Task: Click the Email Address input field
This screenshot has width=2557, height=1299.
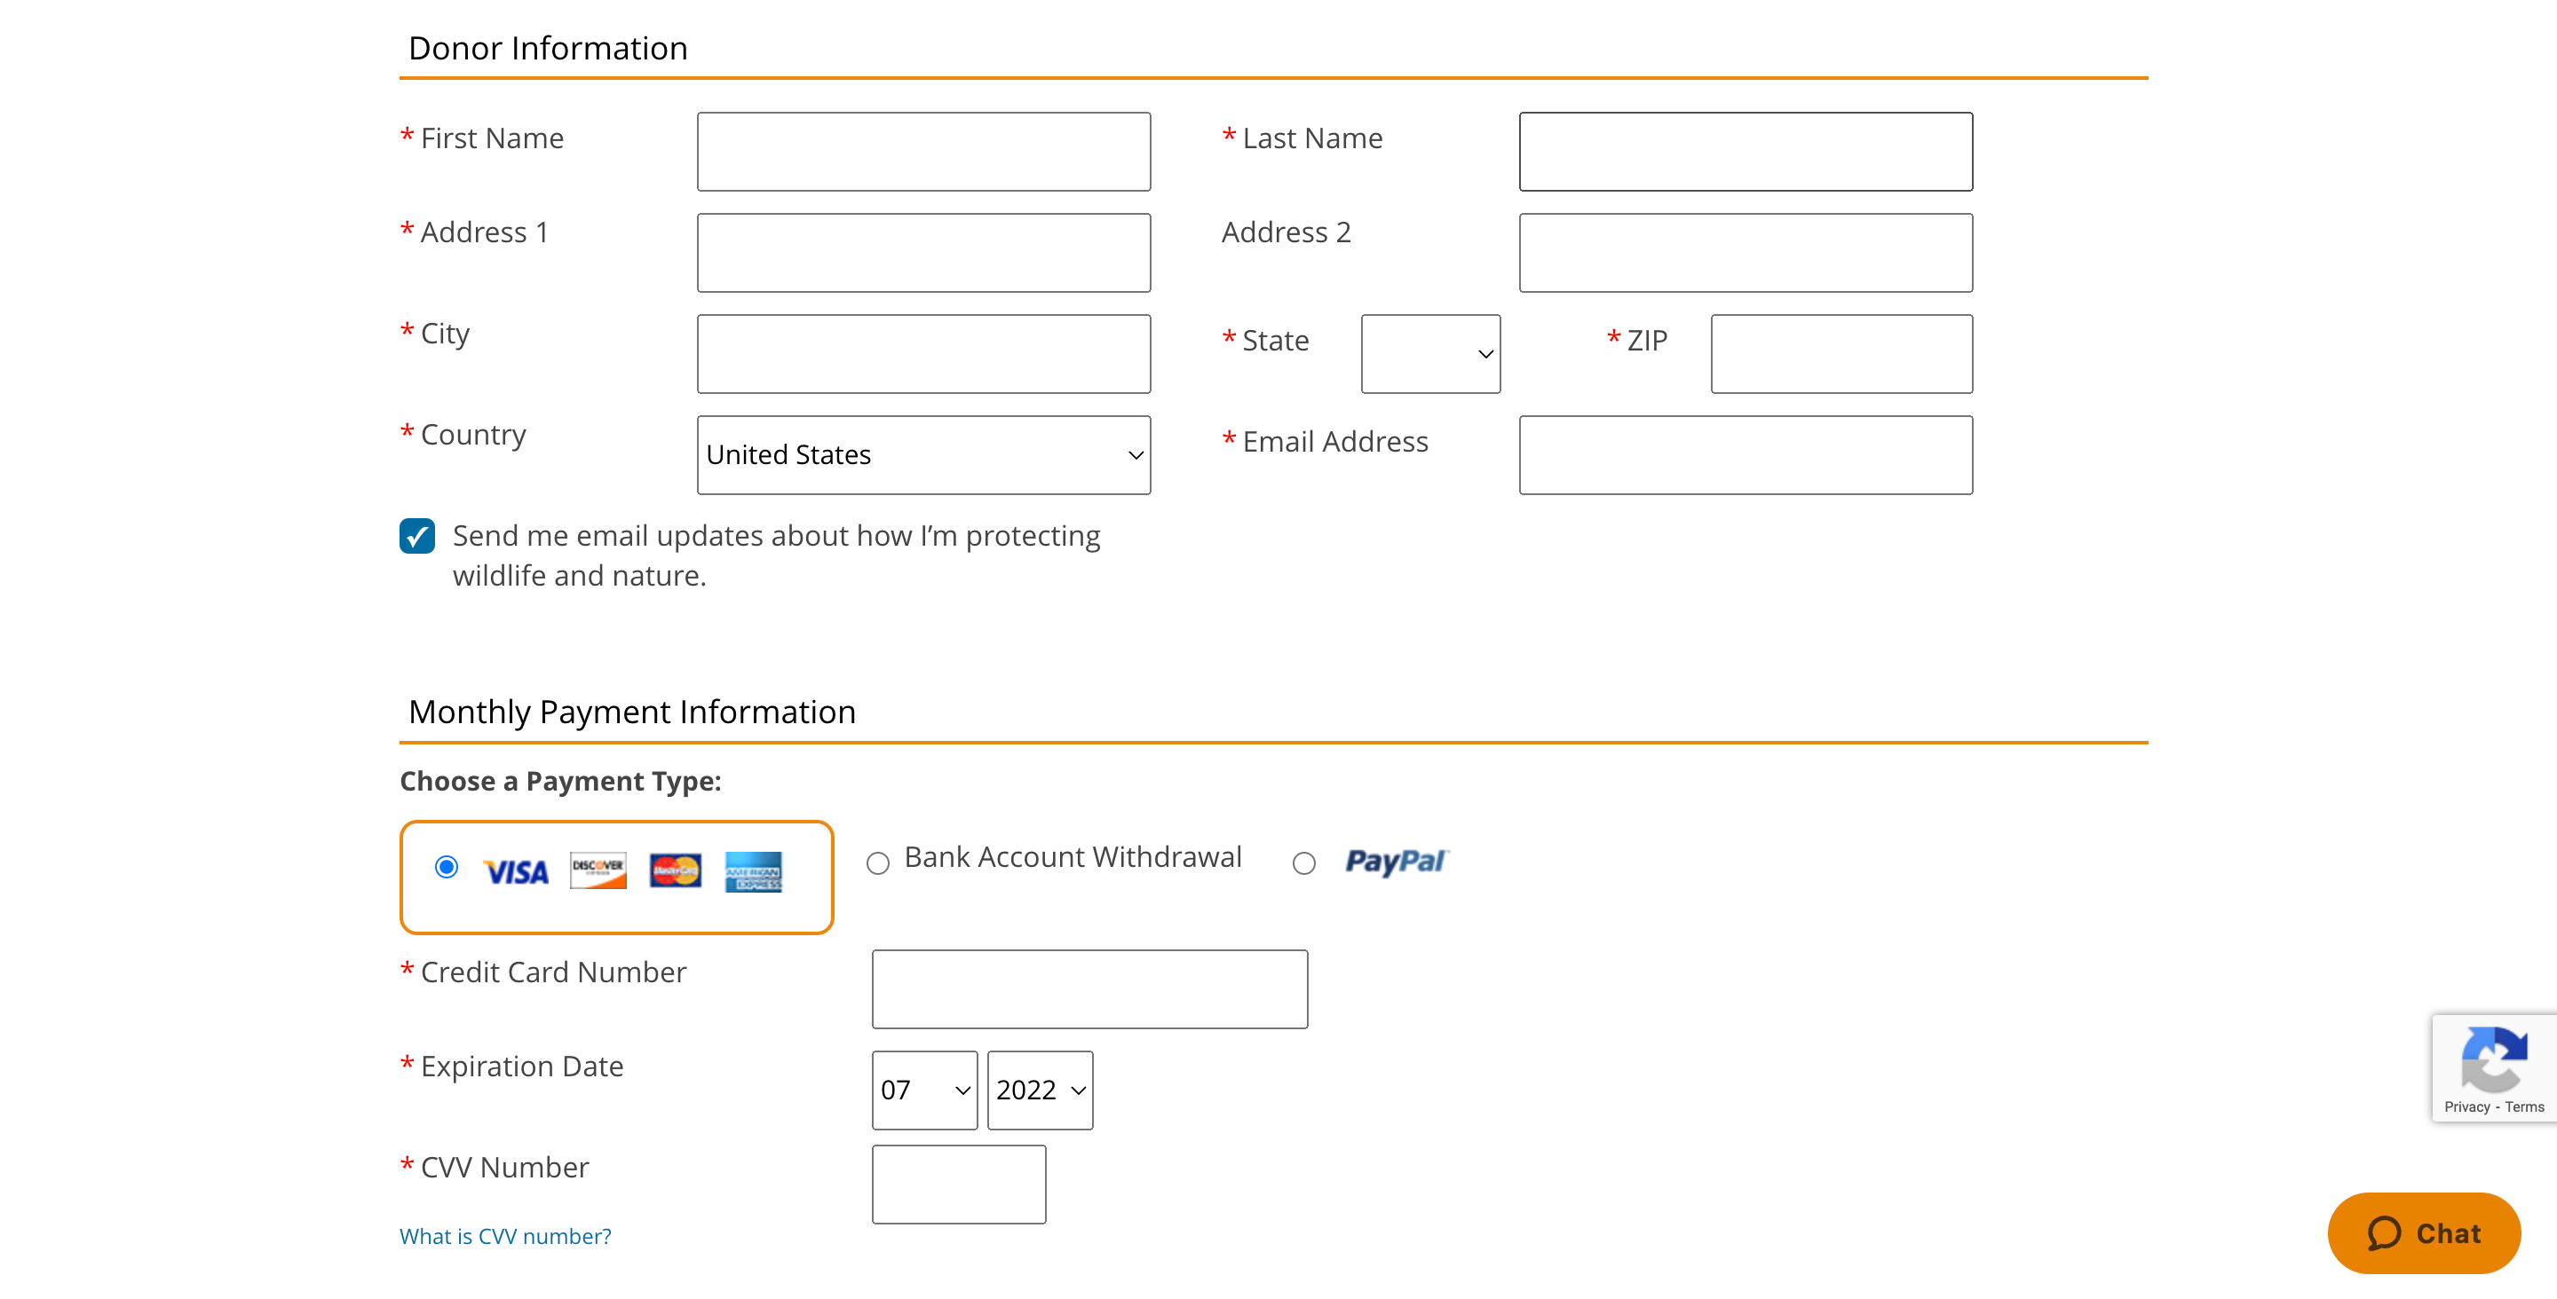Action: click(x=1745, y=454)
